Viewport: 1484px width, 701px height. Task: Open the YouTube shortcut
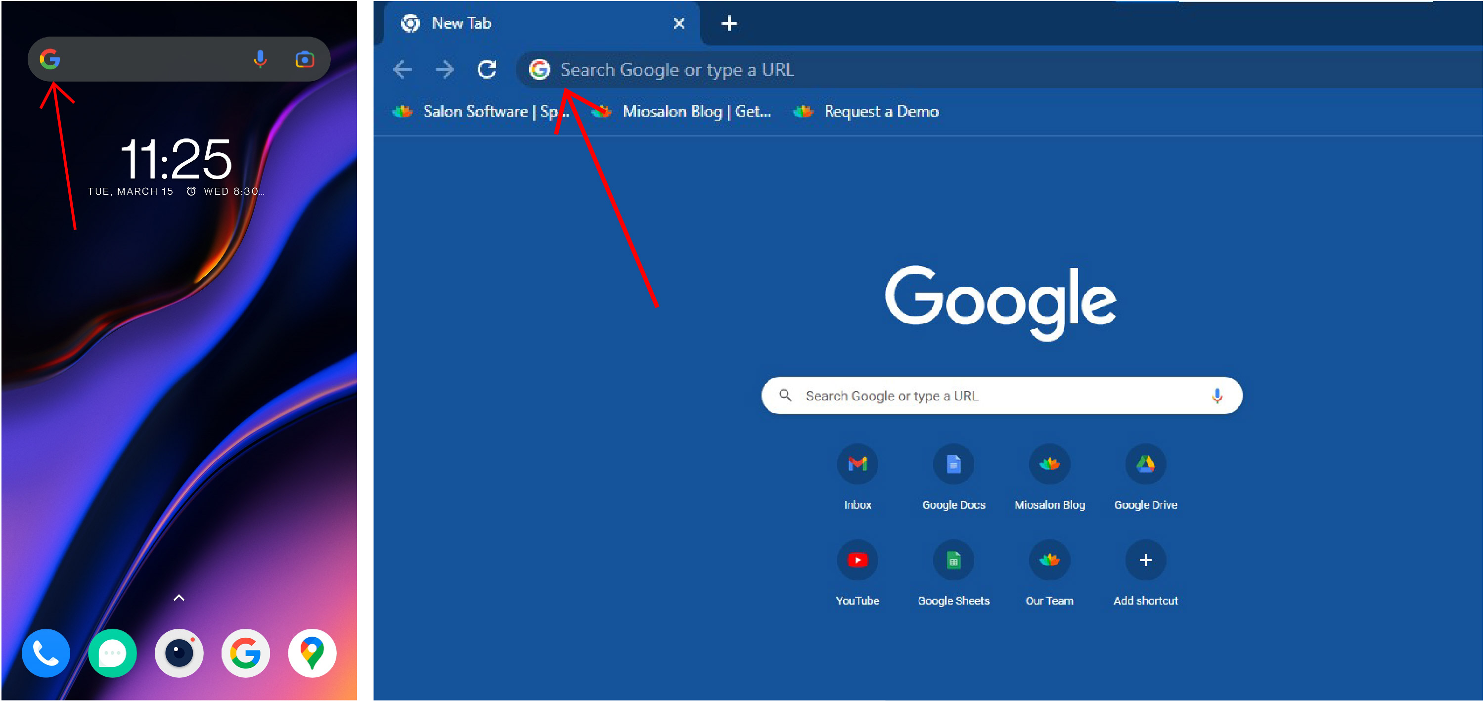coord(857,573)
